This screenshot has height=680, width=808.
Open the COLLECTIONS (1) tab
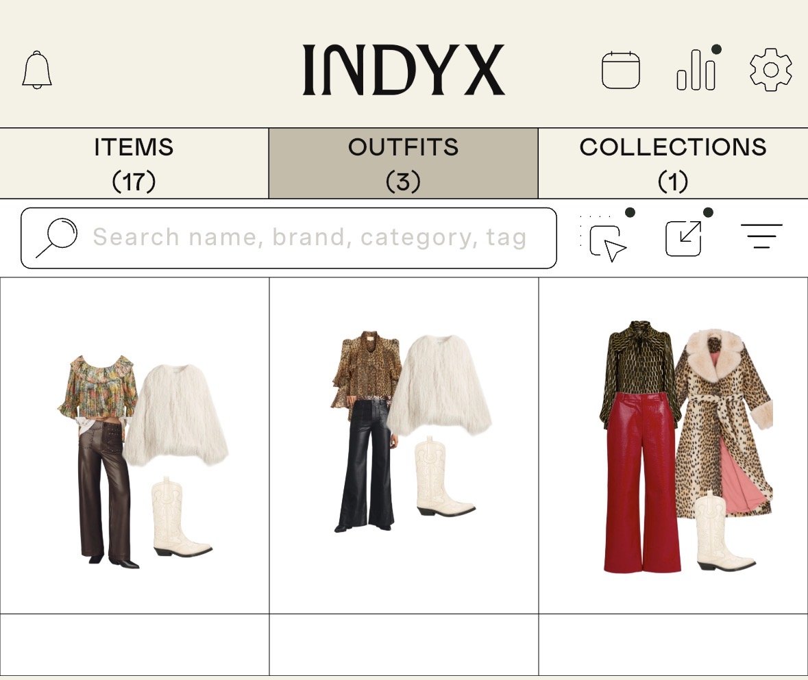click(x=673, y=163)
